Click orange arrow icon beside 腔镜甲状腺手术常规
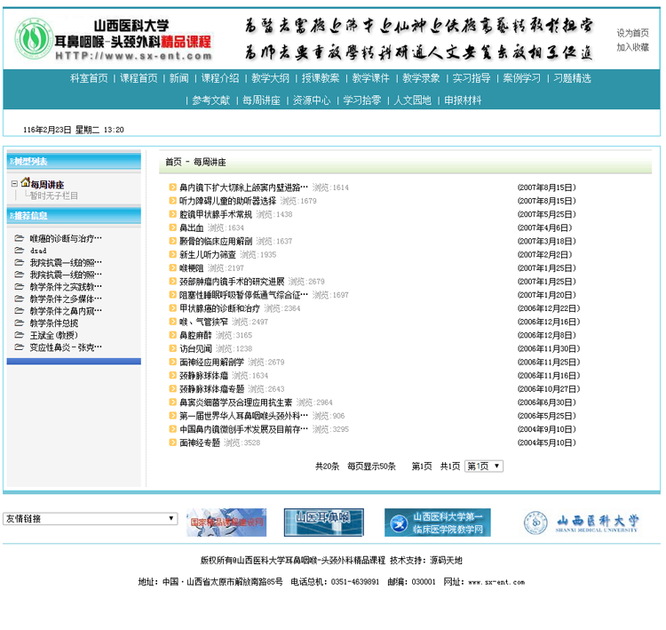This screenshot has height=630, width=666. click(x=172, y=214)
